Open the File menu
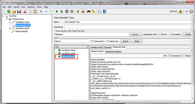 click(x=4, y=7)
